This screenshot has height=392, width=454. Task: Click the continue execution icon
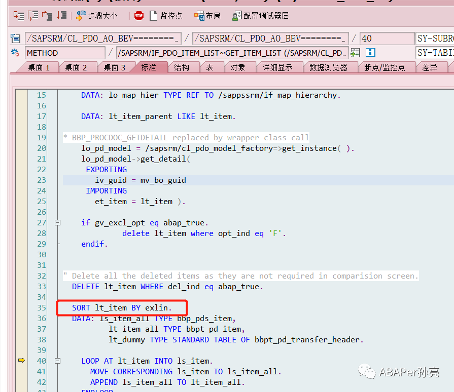click(x=61, y=16)
